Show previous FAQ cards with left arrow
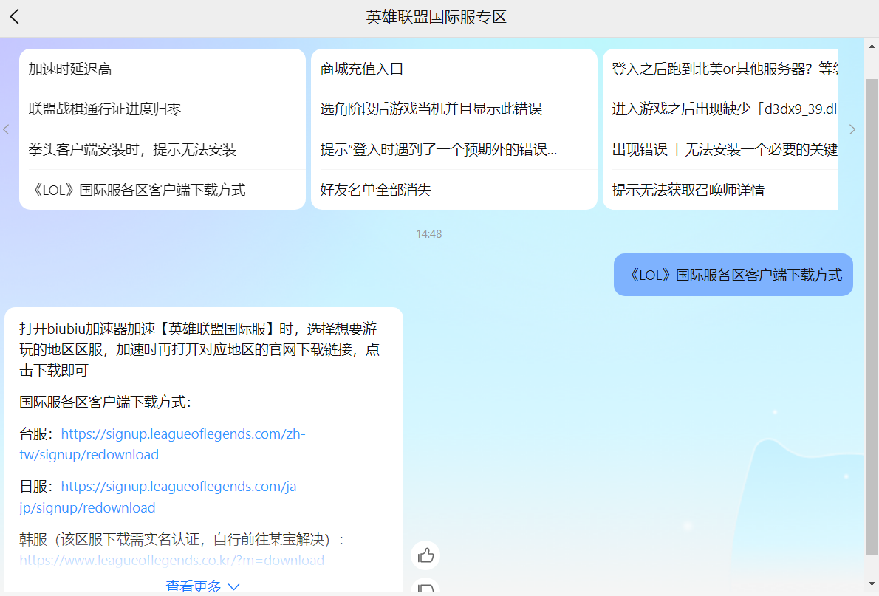This screenshot has width=879, height=596. point(7,129)
